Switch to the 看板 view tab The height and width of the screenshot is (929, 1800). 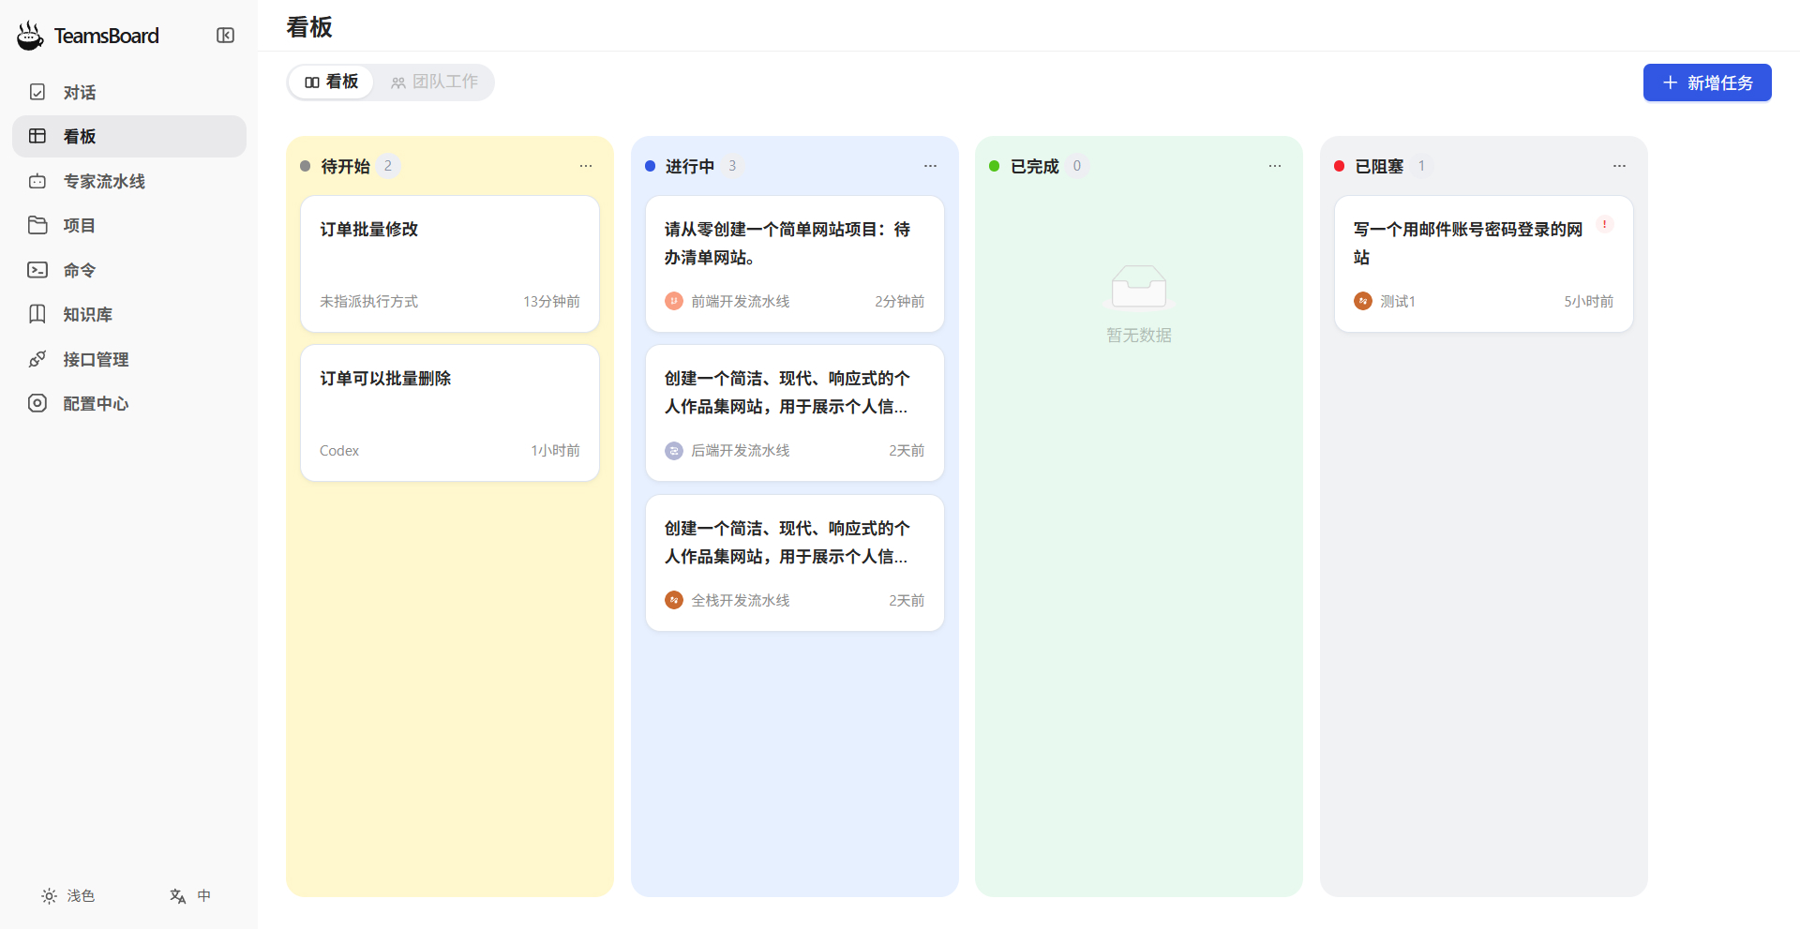point(332,82)
